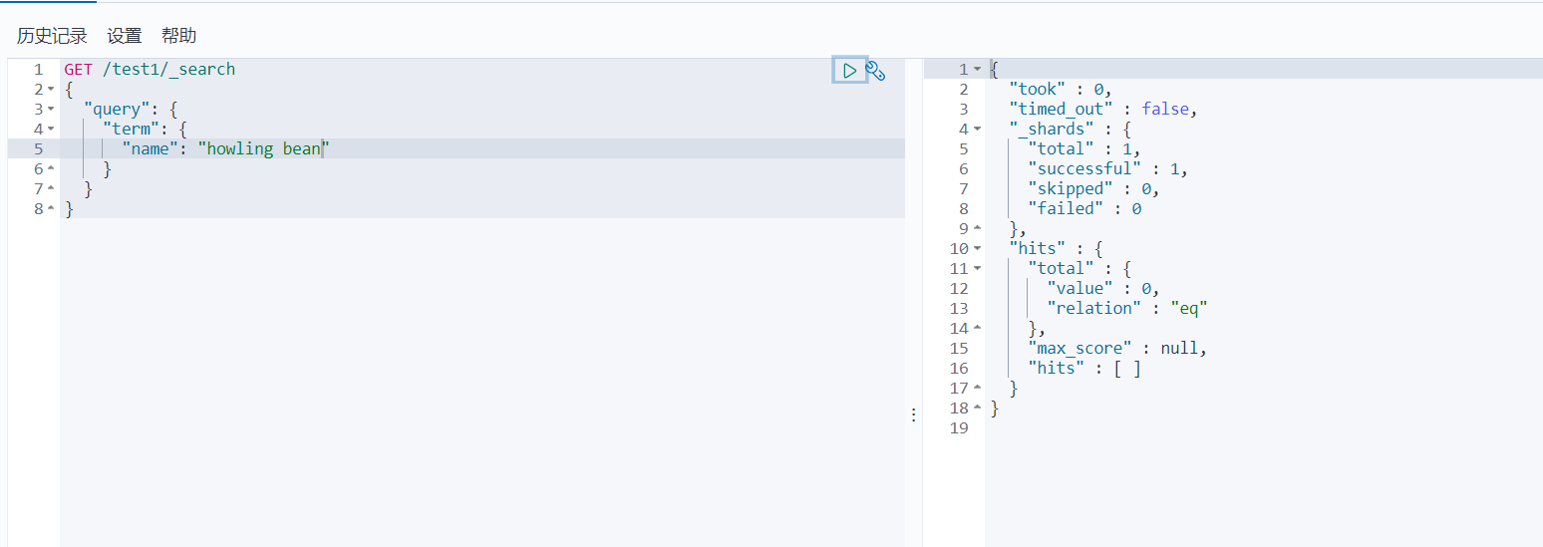
Task: Click the closing fold arrow at line 8
Action: [x=51, y=209]
